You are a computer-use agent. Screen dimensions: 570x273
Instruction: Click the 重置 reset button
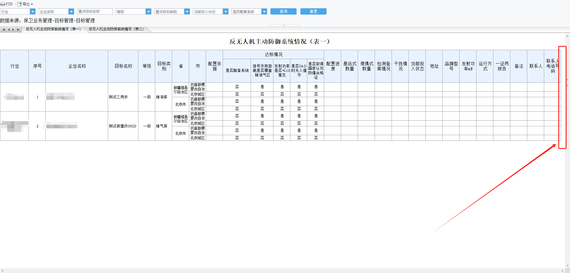click(313, 11)
